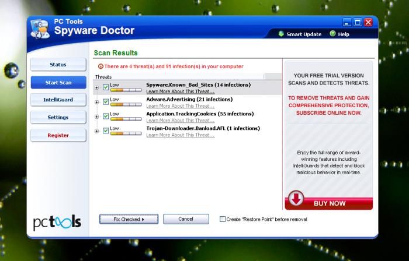Click the threat level bar for Adware.Advertising
409x261 pixels.
tap(126, 104)
